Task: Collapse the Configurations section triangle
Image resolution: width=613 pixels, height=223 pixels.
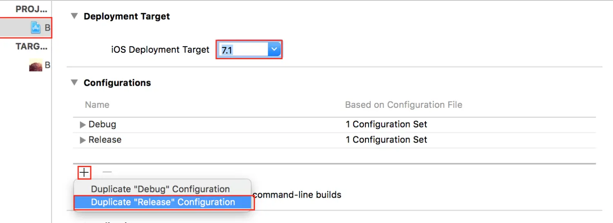Action: (74, 83)
